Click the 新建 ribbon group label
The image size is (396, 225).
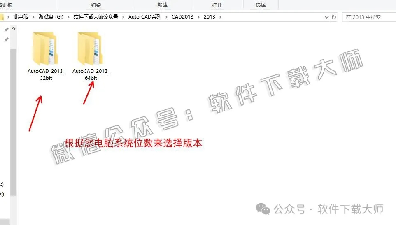(163, 5)
